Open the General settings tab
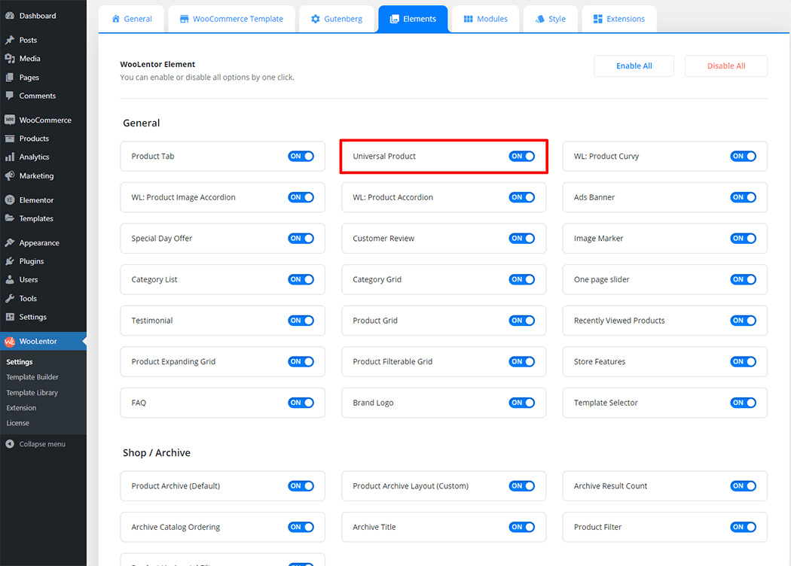Screen dimensions: 791x566 [132, 19]
